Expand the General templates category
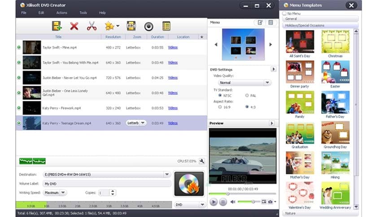The width and height of the screenshot is (375, 217). pos(320,19)
